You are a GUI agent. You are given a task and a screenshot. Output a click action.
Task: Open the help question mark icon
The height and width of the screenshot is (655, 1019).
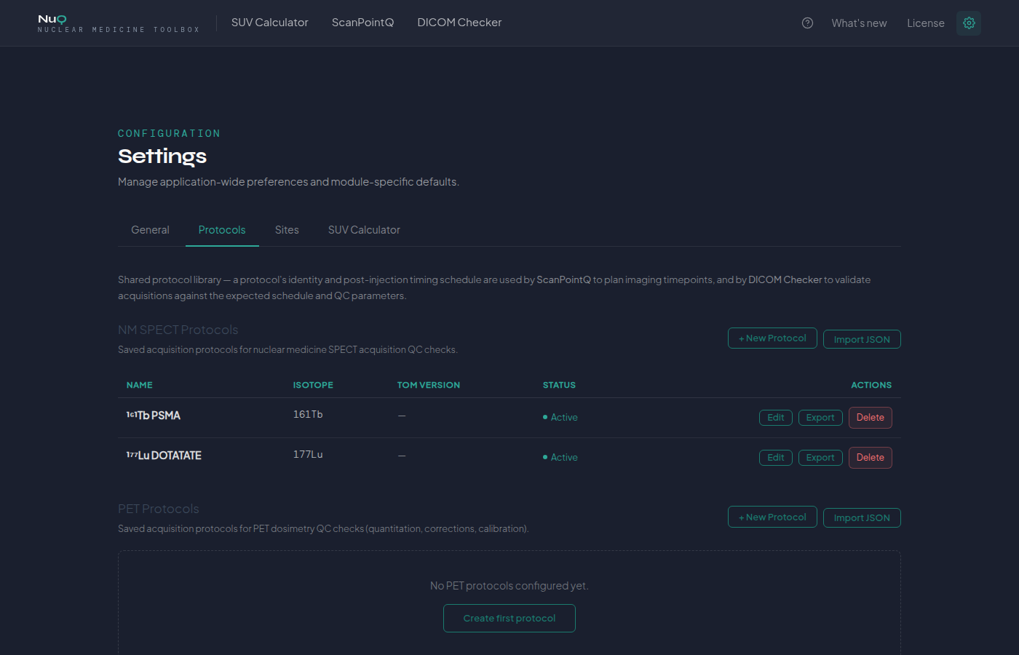coord(807,23)
